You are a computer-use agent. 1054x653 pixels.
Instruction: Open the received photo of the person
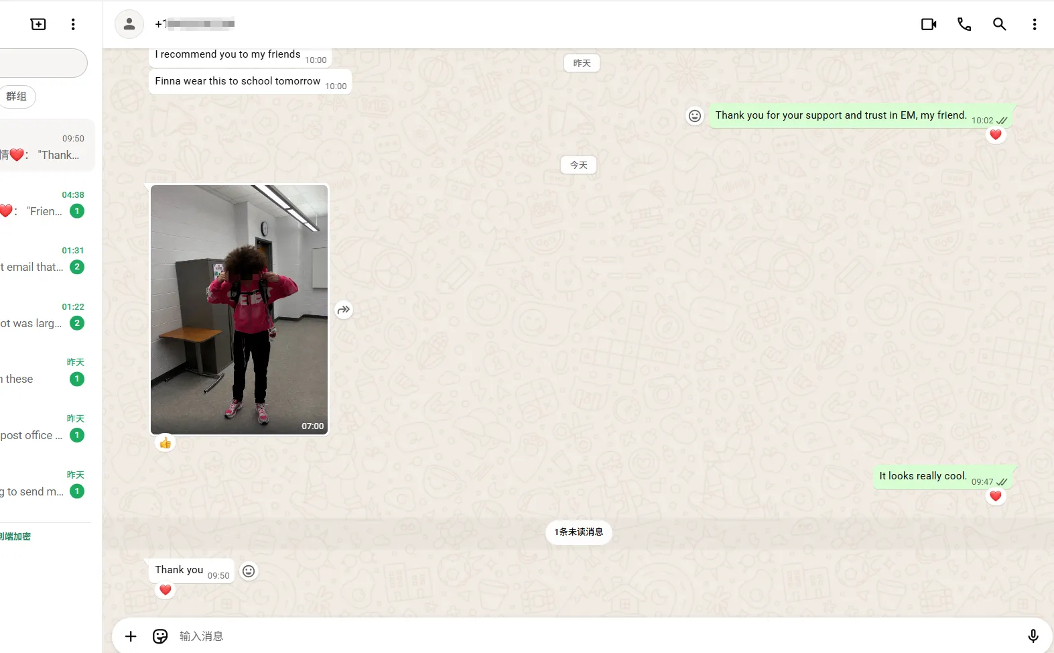point(239,310)
